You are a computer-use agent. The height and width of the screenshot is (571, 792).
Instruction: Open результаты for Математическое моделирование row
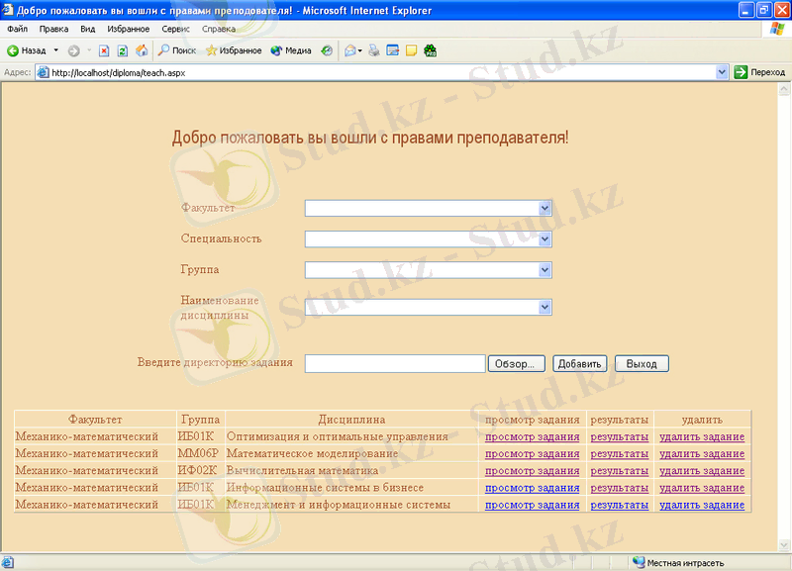point(620,454)
